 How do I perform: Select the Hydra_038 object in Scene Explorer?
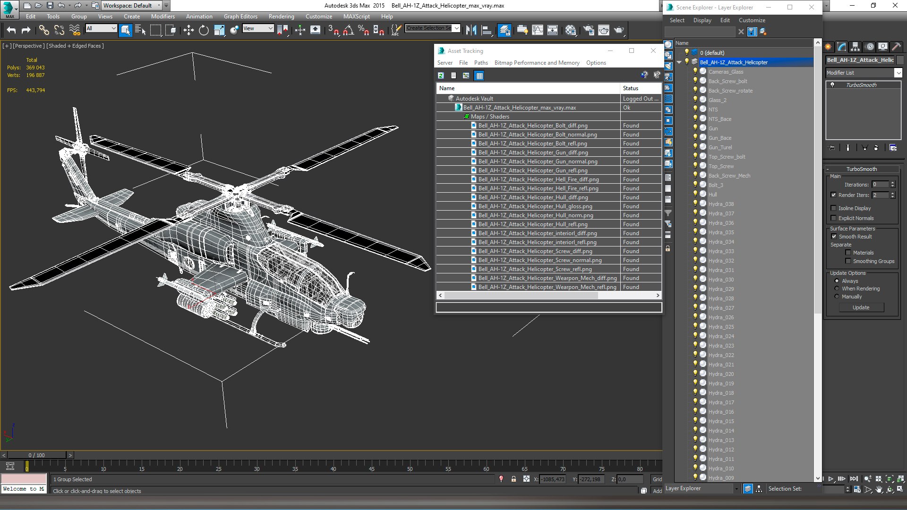721,204
